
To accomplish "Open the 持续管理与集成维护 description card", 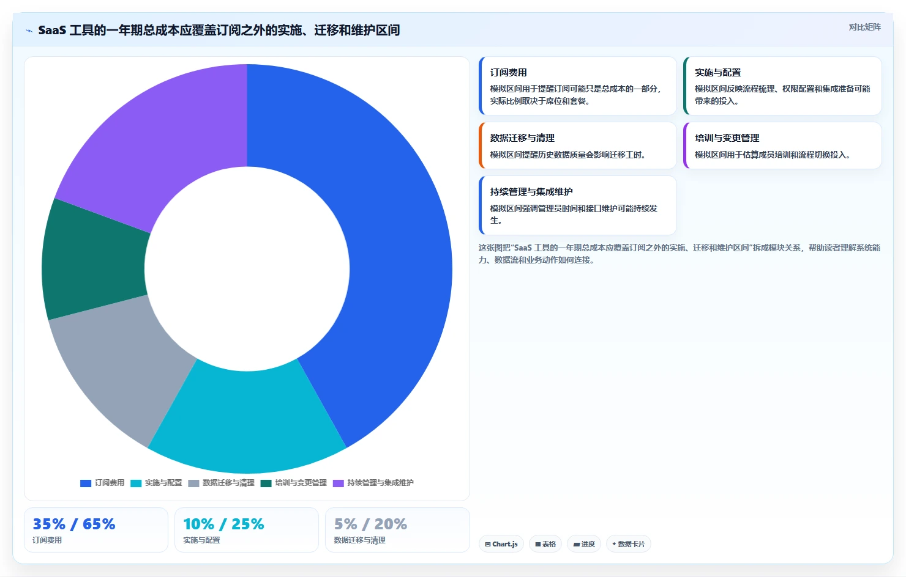I will click(577, 205).
